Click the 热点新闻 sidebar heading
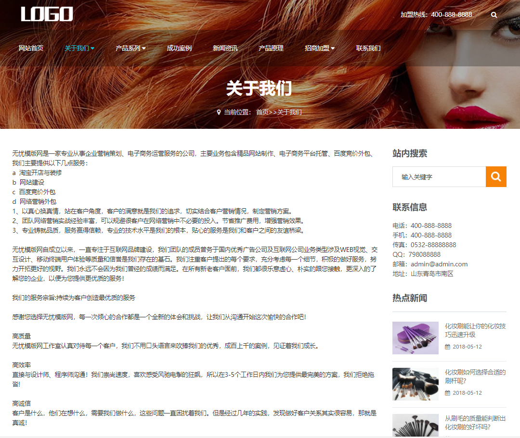Image resolution: width=520 pixels, height=438 pixels. (410, 298)
